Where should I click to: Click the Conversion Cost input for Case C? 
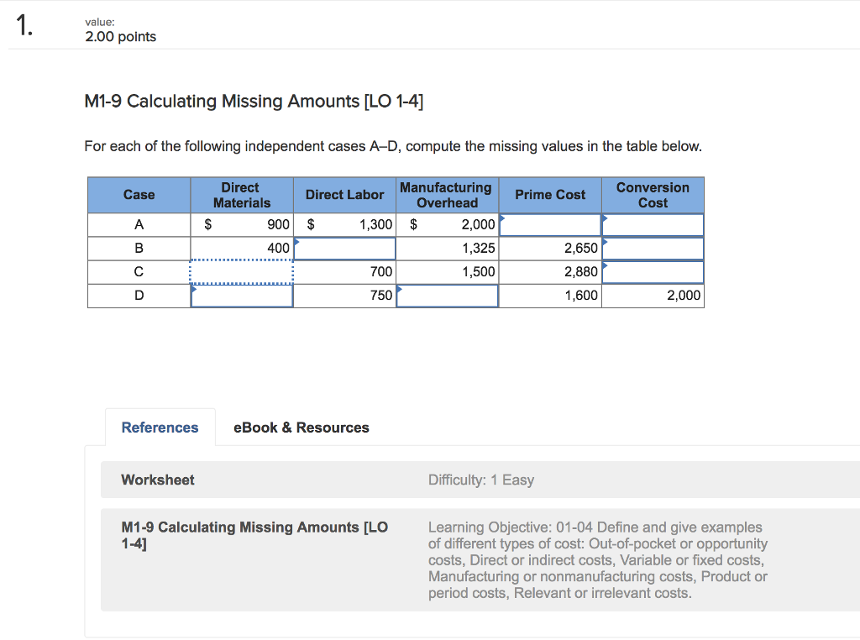(x=653, y=271)
